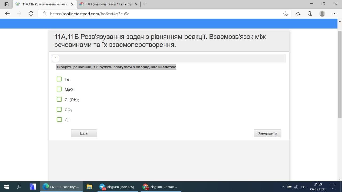Viewport: 342px width, 192px height.
Task: Click the browser refresh icon
Action: tap(31, 14)
